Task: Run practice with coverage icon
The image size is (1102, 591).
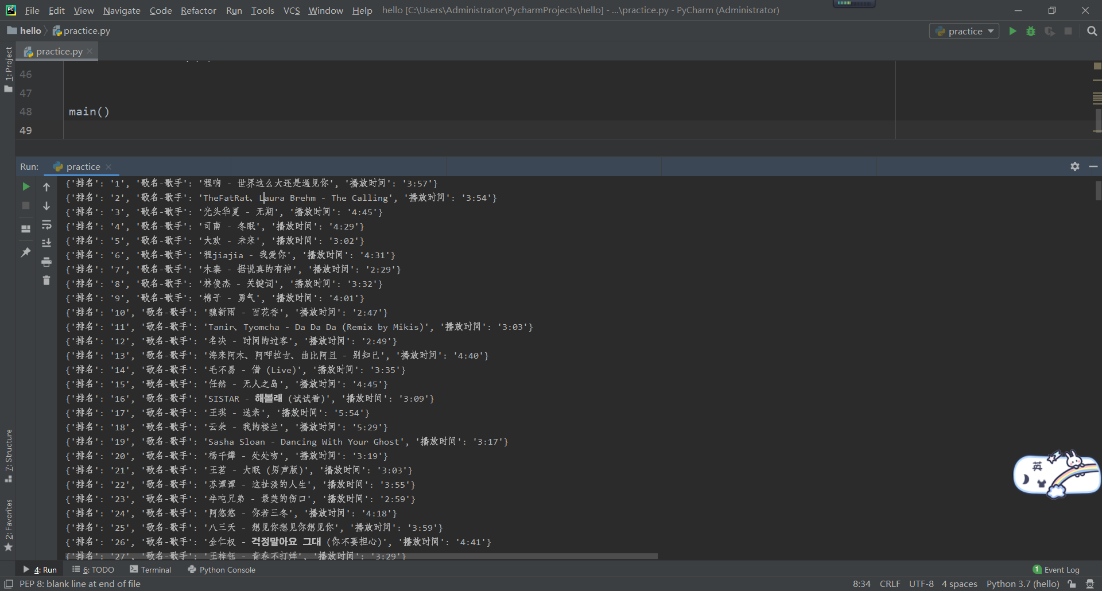Action: 1050,31
